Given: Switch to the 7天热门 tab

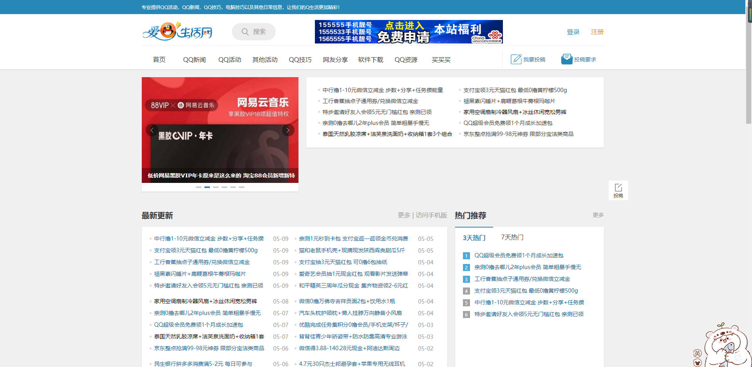Looking at the screenshot, I should tap(512, 237).
